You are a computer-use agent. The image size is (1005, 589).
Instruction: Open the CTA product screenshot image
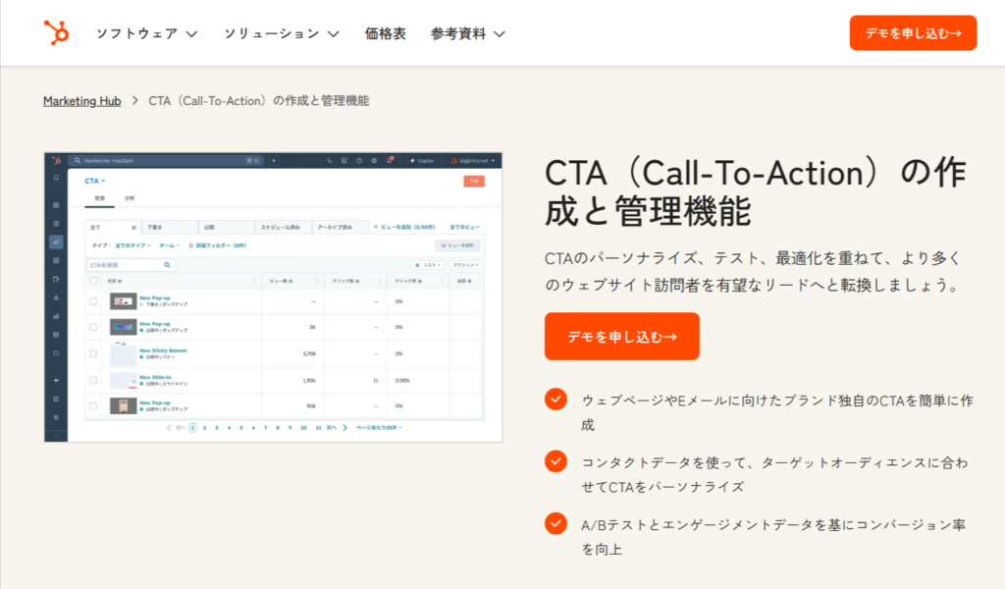pyautogui.click(x=273, y=297)
